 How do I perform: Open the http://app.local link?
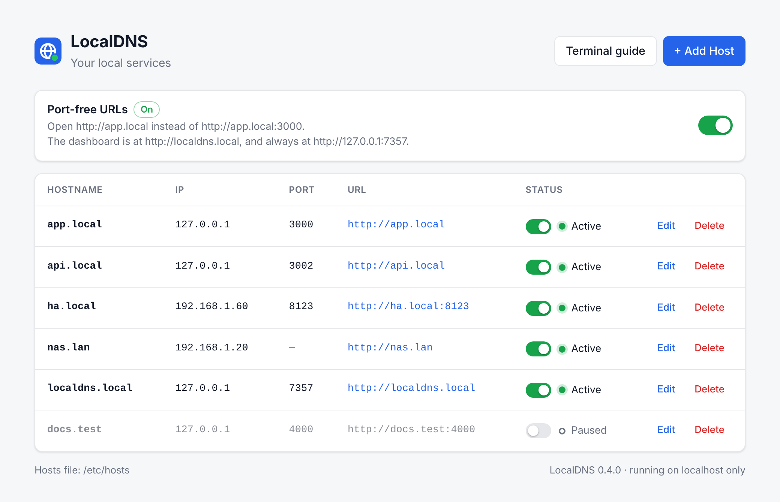(x=396, y=224)
